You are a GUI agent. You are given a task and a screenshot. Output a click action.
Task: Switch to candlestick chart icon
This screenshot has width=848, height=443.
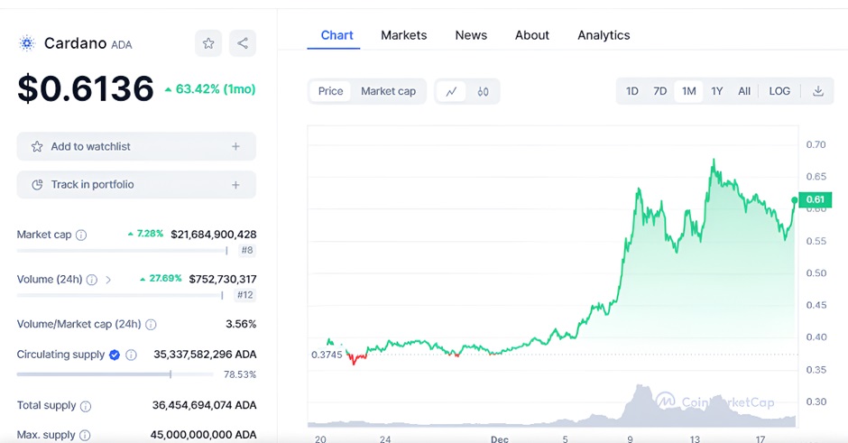(483, 91)
